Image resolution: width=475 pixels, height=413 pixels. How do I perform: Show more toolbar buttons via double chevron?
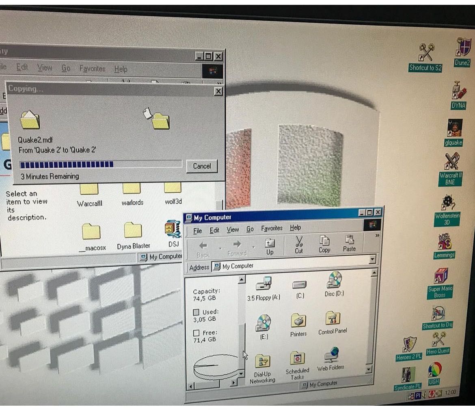[377, 235]
